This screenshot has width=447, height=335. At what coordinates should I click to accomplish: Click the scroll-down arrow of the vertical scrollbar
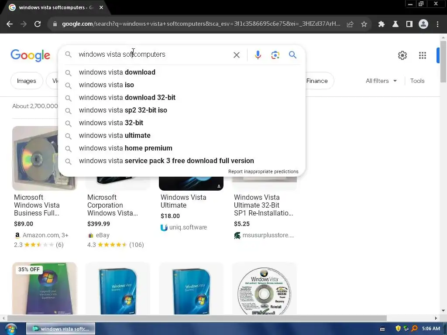coord(443,311)
